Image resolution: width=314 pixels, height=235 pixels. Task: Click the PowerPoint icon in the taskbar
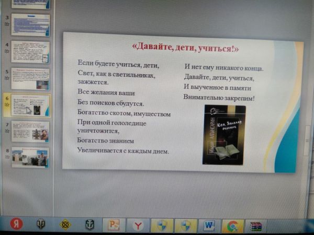click(x=114, y=225)
